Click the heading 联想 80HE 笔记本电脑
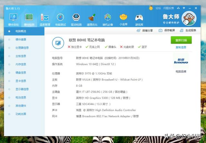The height and width of the screenshot is (143, 206). coord(87,40)
